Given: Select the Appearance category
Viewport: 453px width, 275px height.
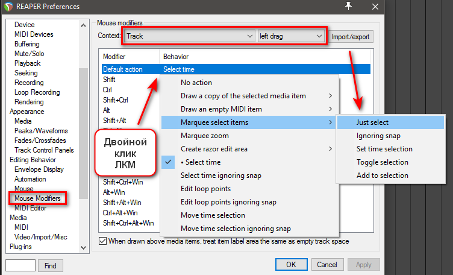Looking at the screenshot, I should click(27, 112).
